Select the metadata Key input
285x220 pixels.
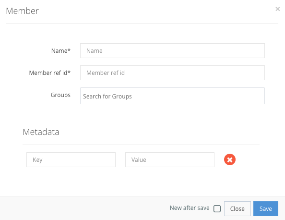pyautogui.click(x=71, y=159)
